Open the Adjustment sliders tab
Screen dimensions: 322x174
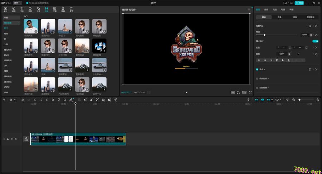click(x=71, y=9)
